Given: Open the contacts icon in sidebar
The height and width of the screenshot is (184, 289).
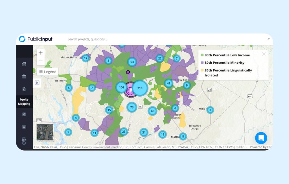Looking at the screenshot, I should [24, 127].
